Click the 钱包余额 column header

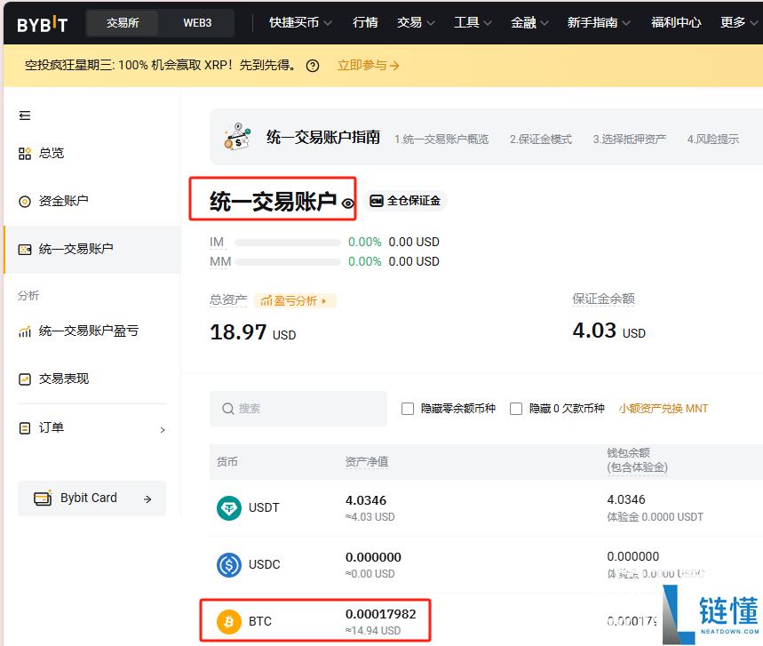click(x=637, y=460)
